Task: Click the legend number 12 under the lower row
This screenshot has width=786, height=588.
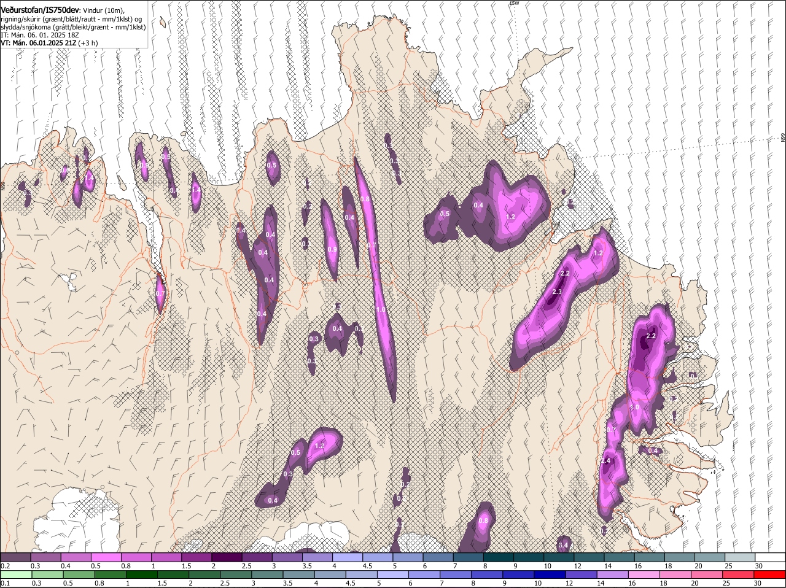Action: 569,583
